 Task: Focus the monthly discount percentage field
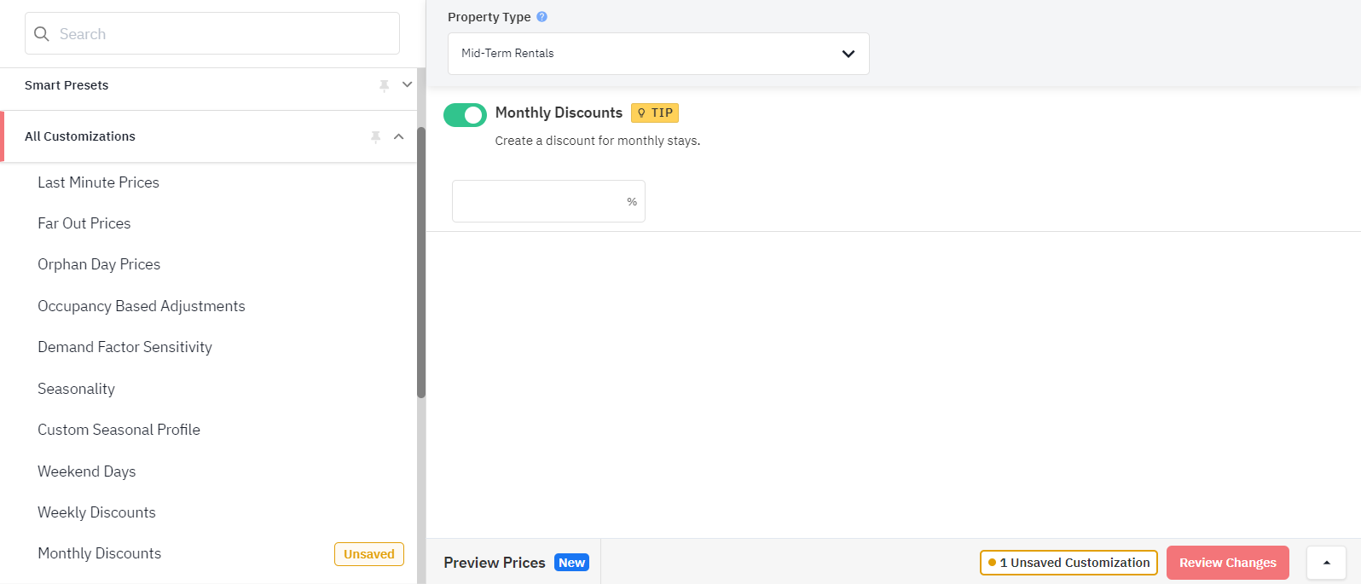click(x=548, y=201)
